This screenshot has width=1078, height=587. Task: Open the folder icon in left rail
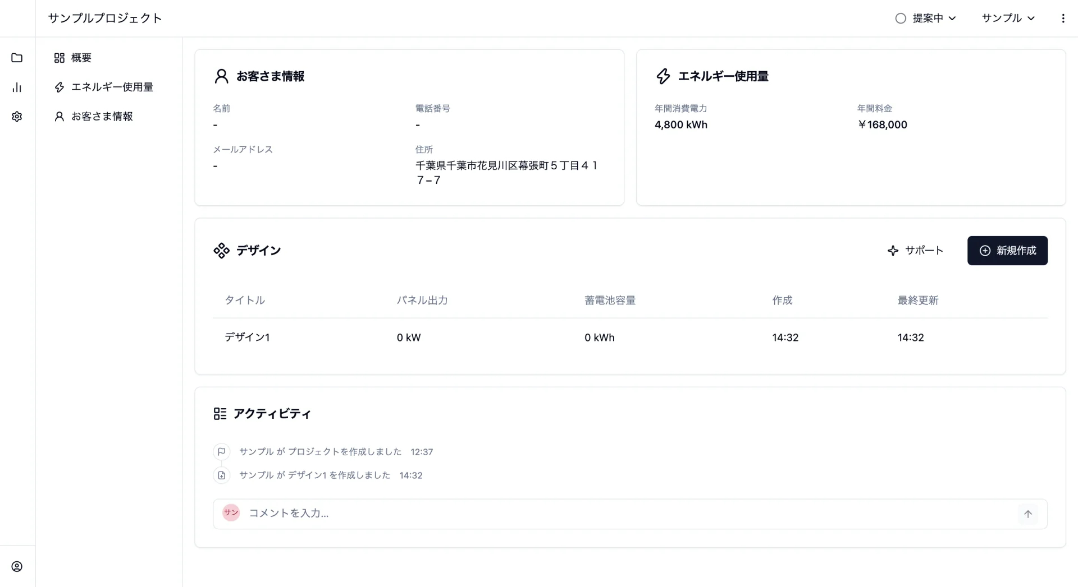click(17, 58)
